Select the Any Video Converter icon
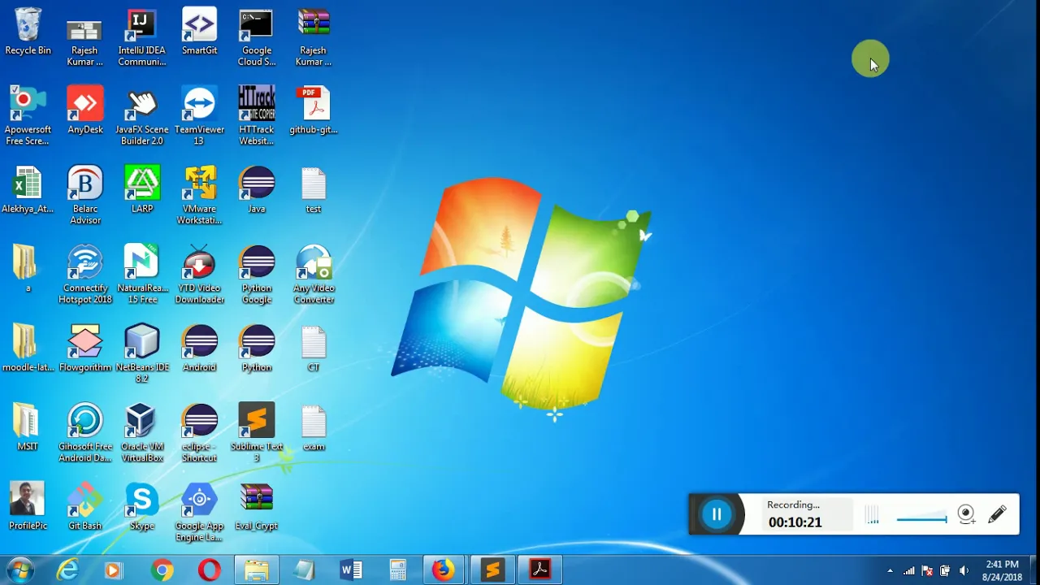 click(x=314, y=275)
